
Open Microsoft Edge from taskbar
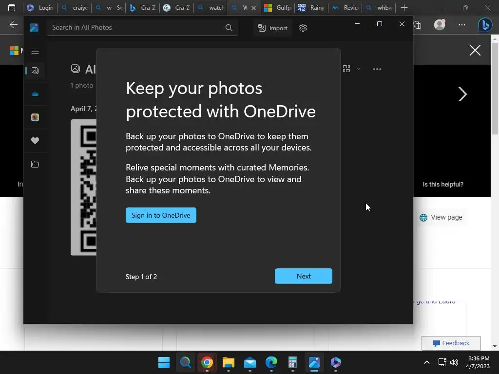271,362
